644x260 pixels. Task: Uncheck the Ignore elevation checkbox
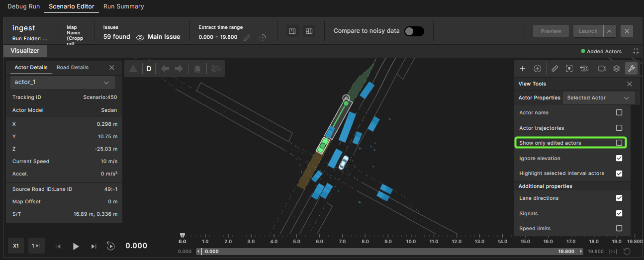(x=619, y=158)
